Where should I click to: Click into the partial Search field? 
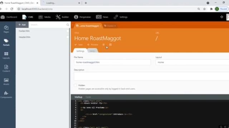48,25
